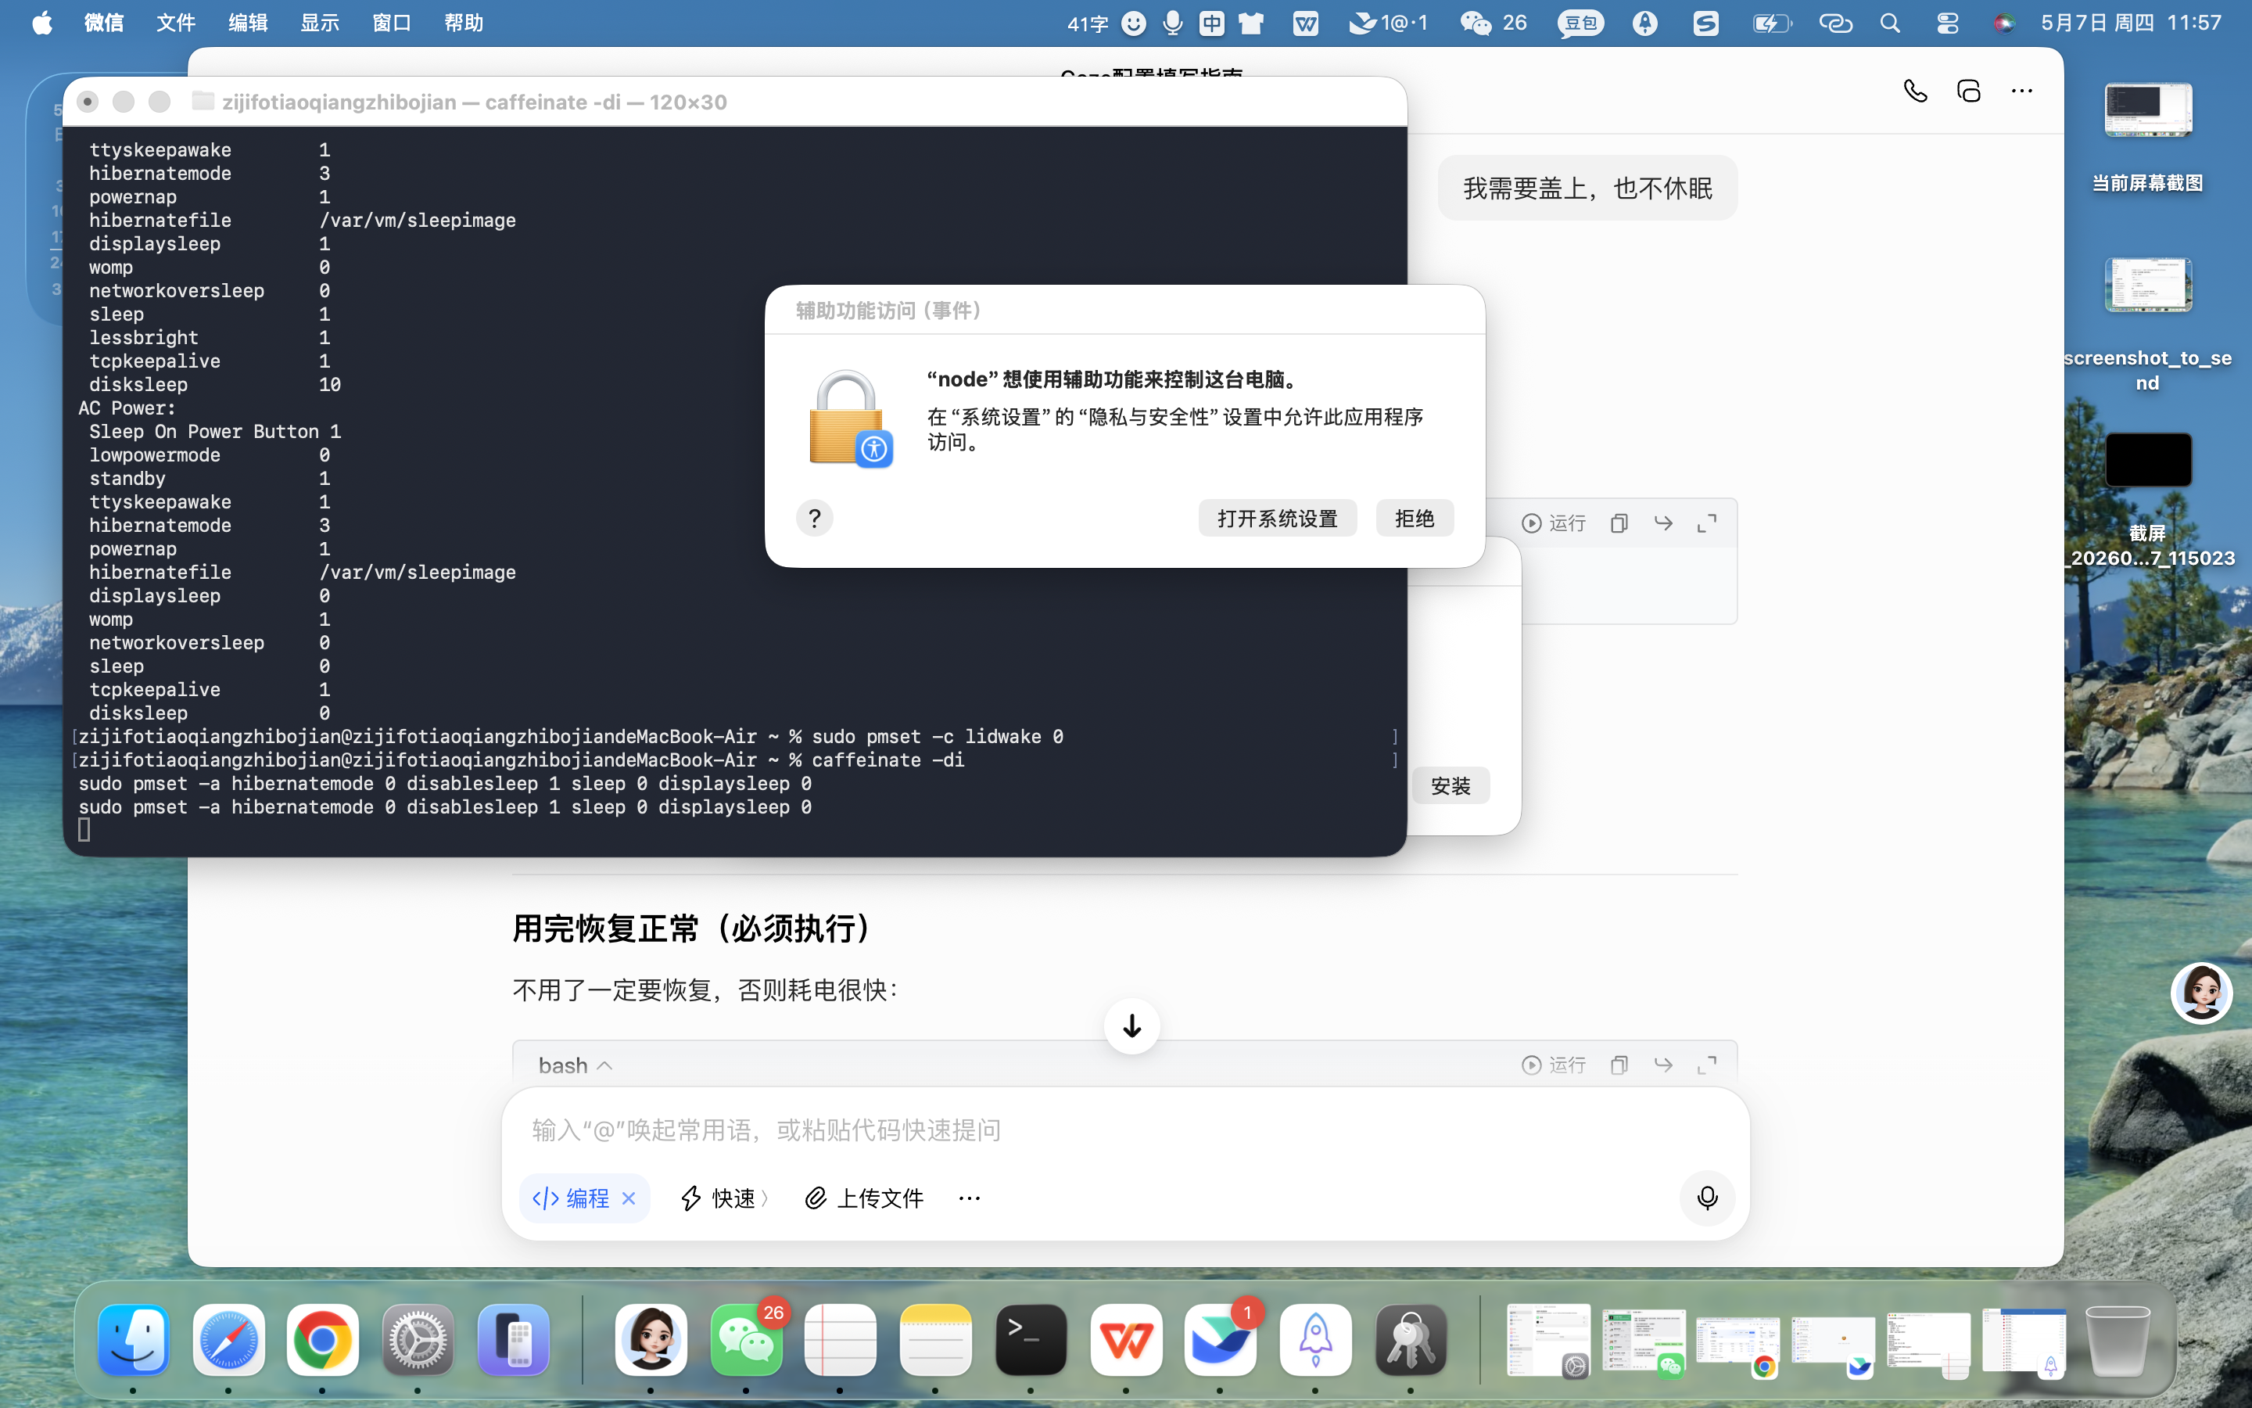Screen dimensions: 2252x1408
Task: Open the Apple menu
Action: tap(42, 23)
